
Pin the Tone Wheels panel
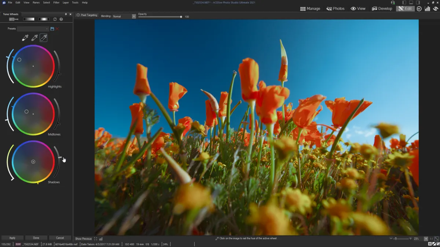point(66,14)
